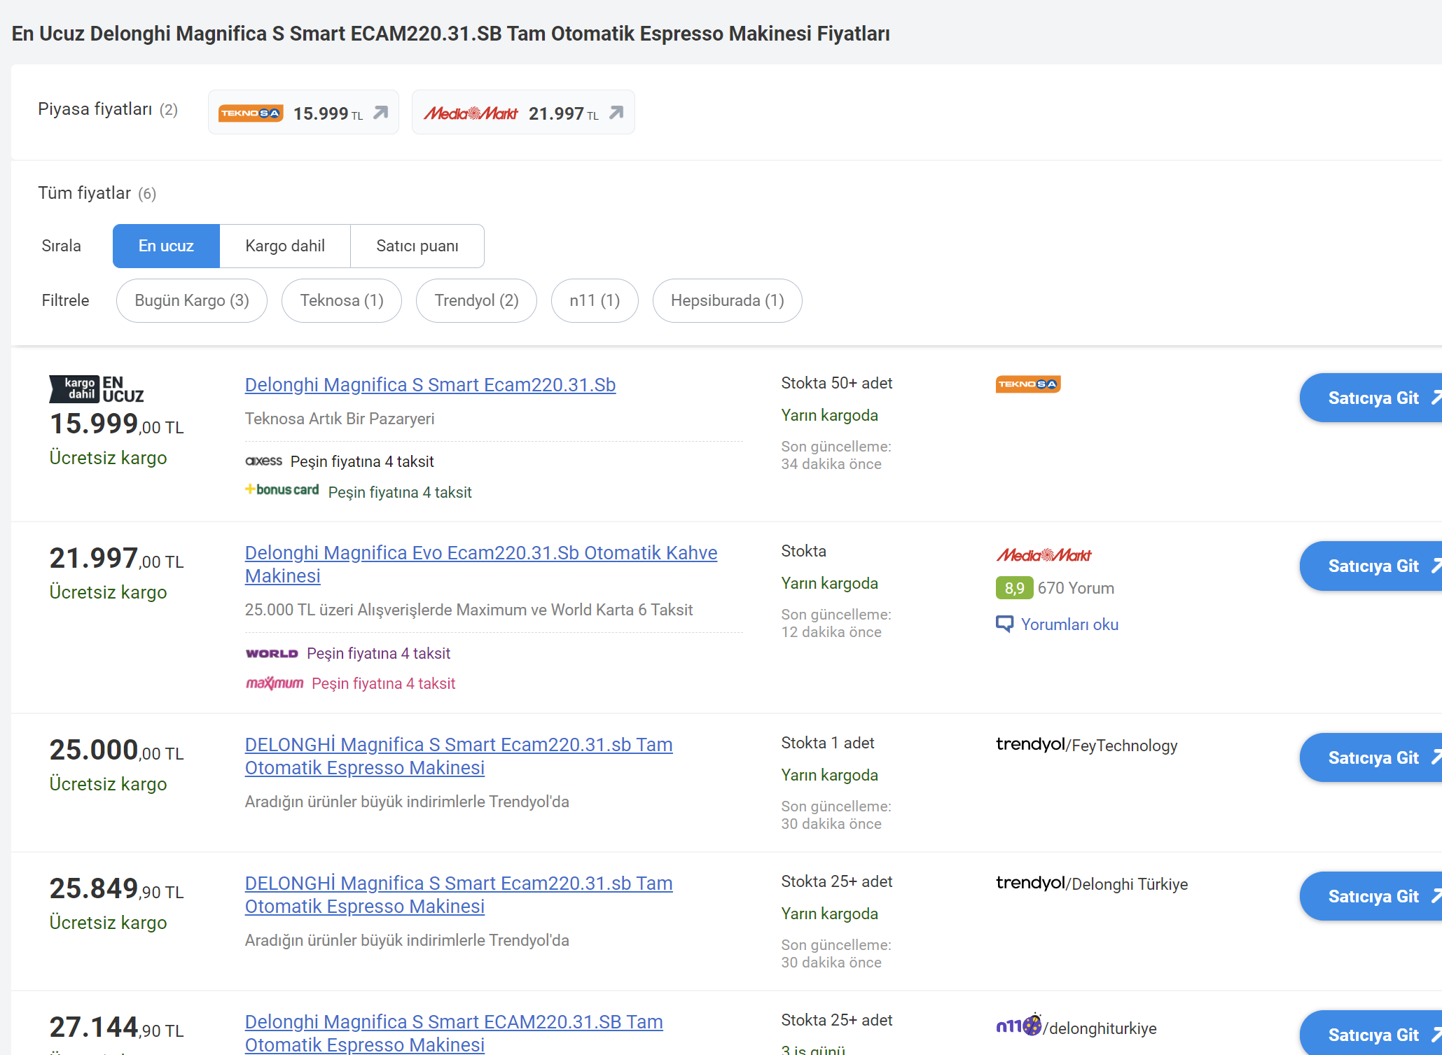Screen dimensions: 1442x1055
Task: Click MediaMarkt logo in market prices
Action: pyautogui.click(x=471, y=113)
